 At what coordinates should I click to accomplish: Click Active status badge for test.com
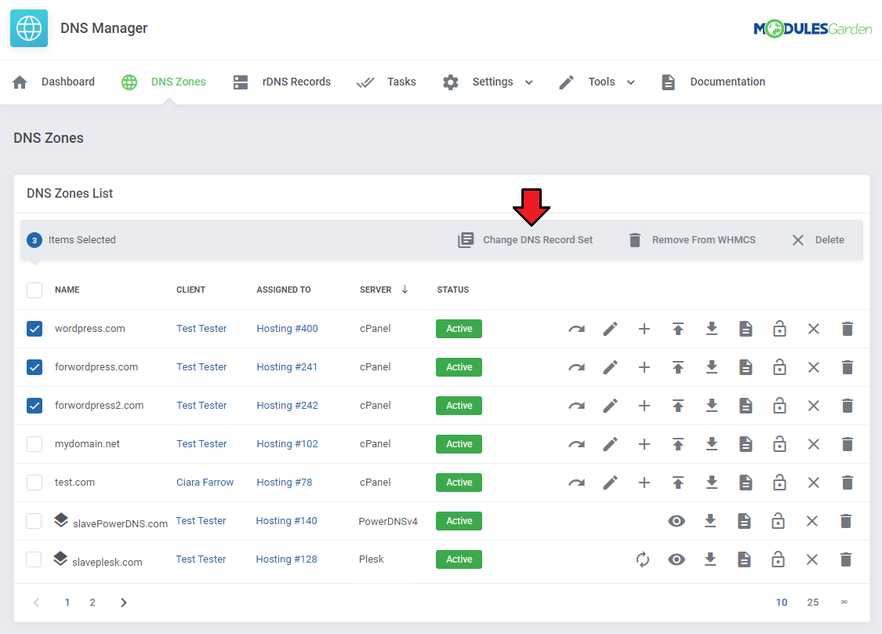click(459, 483)
